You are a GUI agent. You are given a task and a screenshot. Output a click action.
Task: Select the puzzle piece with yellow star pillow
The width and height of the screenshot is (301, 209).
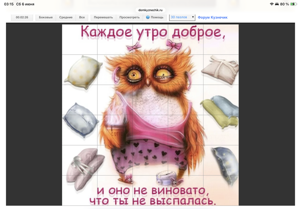click(x=80, y=70)
